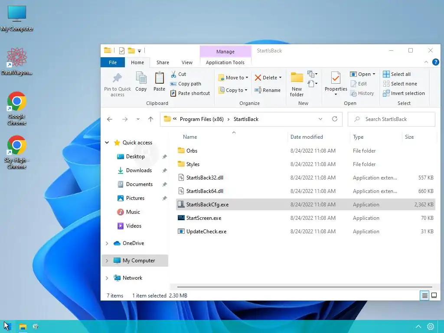Open the Open button dropdown arrow
The image size is (444, 333).
point(374,74)
